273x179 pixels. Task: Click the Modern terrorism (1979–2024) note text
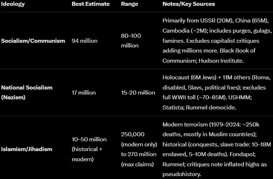coord(210,125)
